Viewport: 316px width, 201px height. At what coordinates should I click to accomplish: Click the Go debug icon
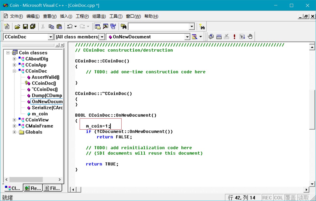pos(242,37)
